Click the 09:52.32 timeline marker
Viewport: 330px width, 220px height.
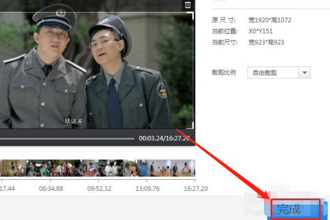tap(99, 189)
